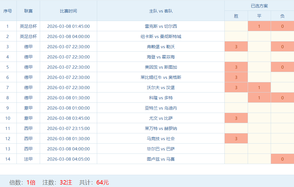Toggle the 平 cell for 雷克斯 vs 切尔西
Viewport: 294px width, 187px height.
pyautogui.click(x=259, y=26)
